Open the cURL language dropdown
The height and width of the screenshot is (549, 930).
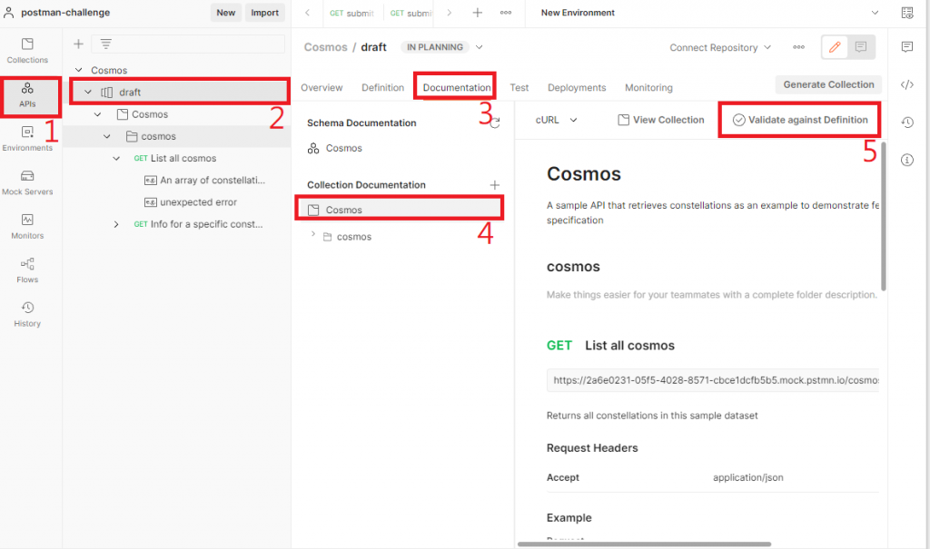coord(557,120)
